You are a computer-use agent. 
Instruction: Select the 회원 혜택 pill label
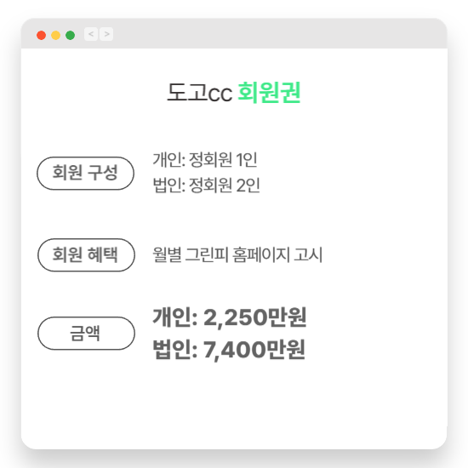86,255
